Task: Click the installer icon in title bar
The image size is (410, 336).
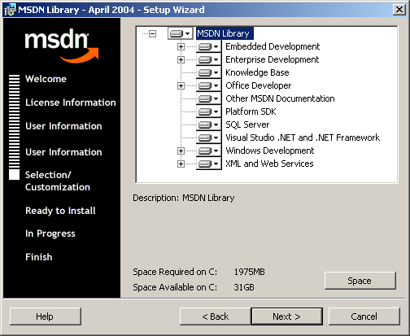Action: point(10,10)
